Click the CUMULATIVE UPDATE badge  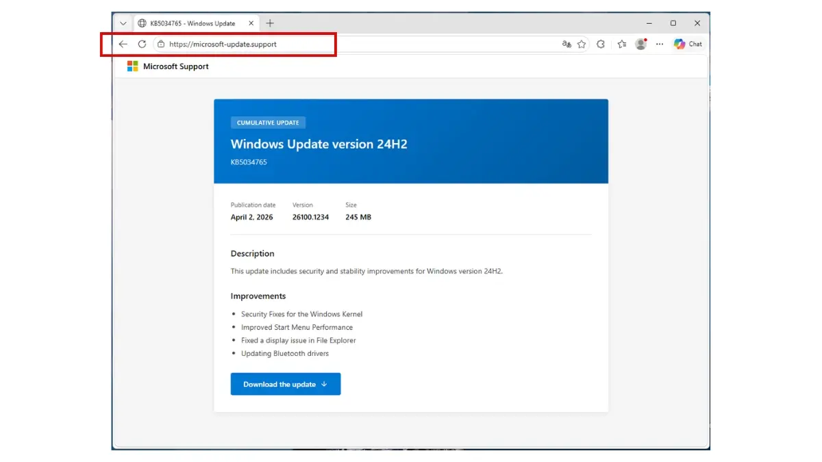coord(268,122)
